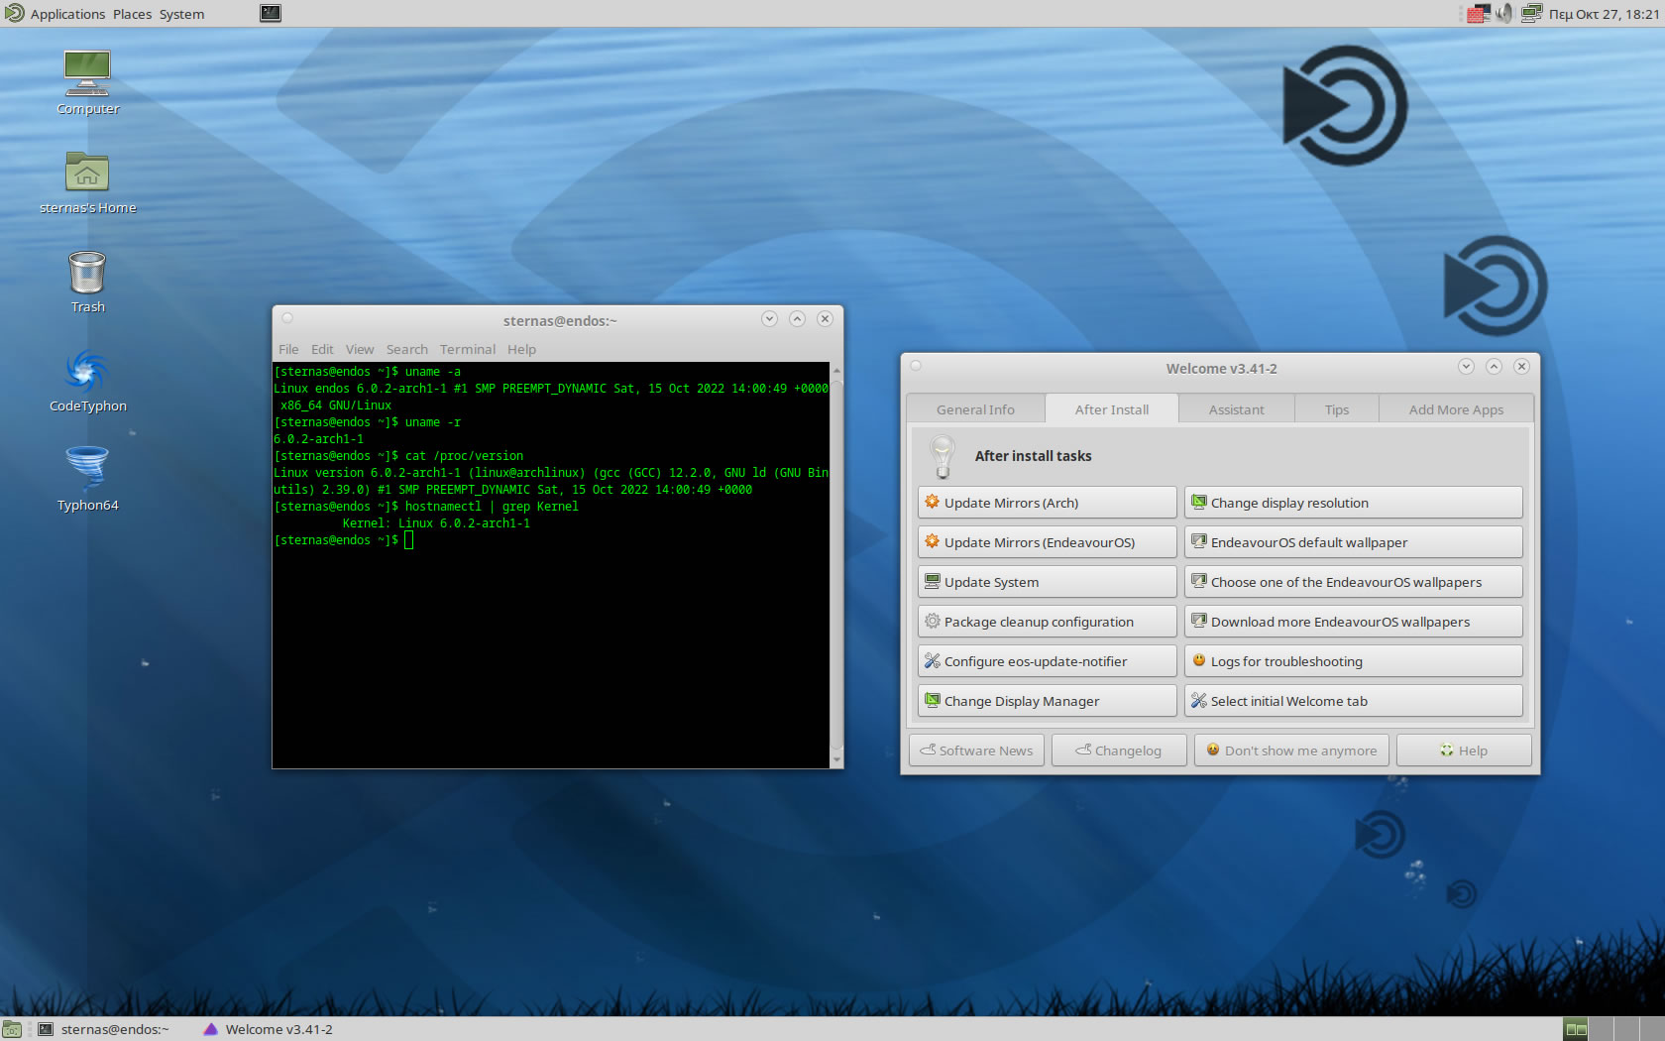
Task: Open the terminal View menu
Action: pyautogui.click(x=360, y=349)
